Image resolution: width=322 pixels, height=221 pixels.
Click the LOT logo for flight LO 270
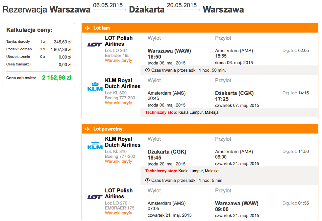click(95, 197)
